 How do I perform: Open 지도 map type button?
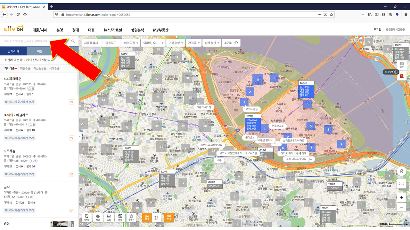[x=402, y=65]
